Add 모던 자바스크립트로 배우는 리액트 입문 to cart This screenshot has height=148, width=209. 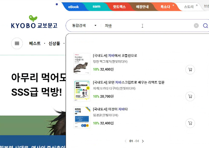[190, 96]
